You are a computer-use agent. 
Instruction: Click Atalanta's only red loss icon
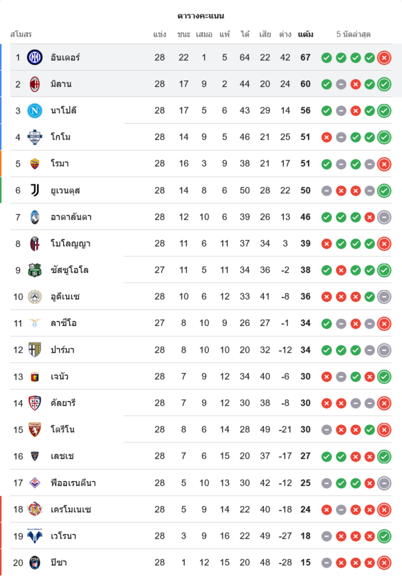369,217
